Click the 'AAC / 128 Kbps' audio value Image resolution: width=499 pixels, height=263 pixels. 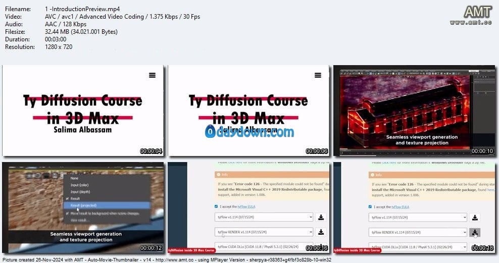(66, 24)
